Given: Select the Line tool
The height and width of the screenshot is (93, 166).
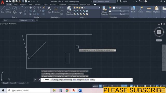Looking at the screenshot, I should (x=3, y=10).
